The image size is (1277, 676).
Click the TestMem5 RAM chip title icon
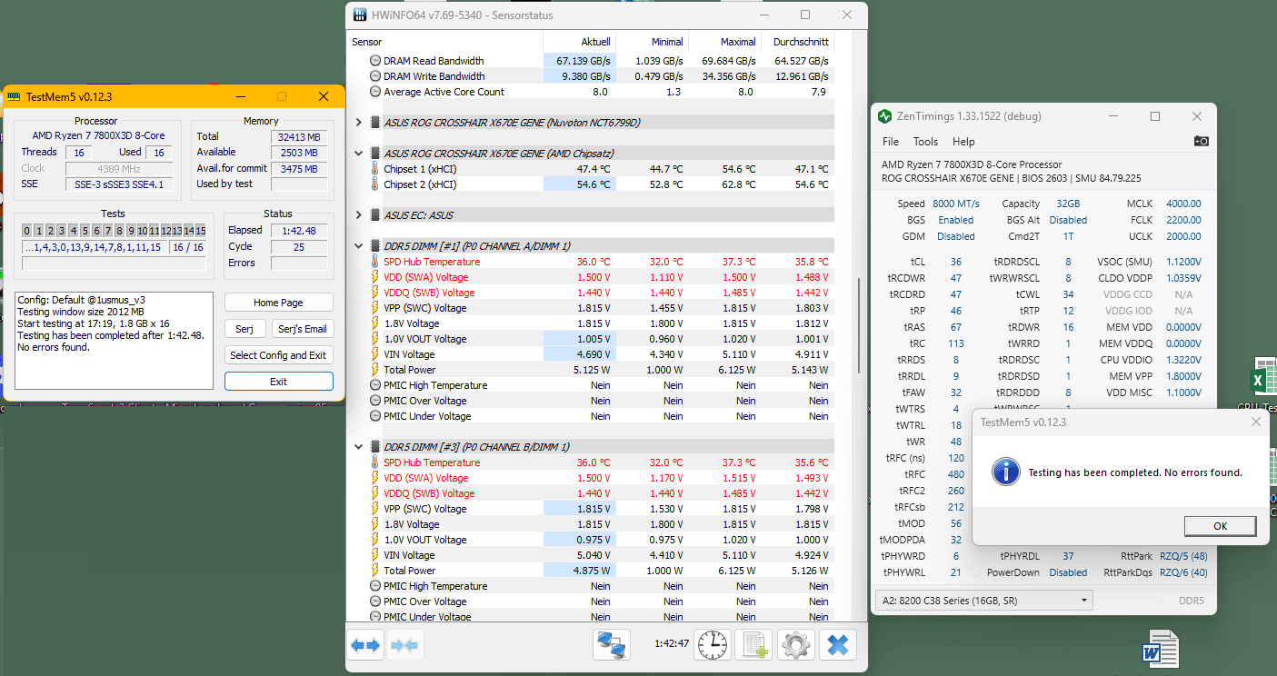click(x=14, y=96)
